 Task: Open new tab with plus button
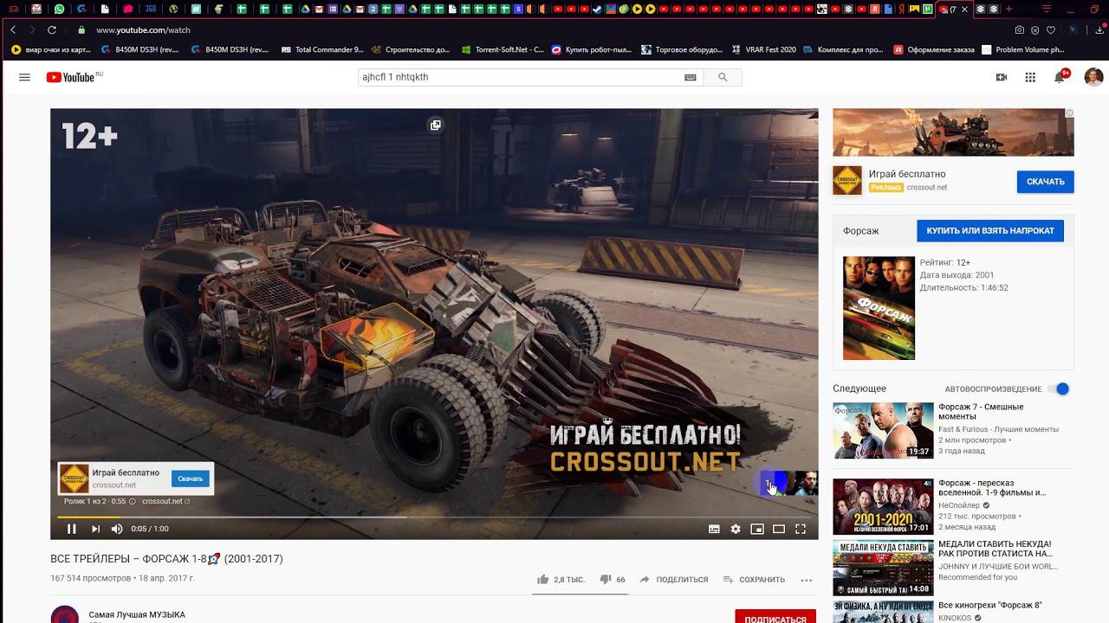click(x=1008, y=9)
